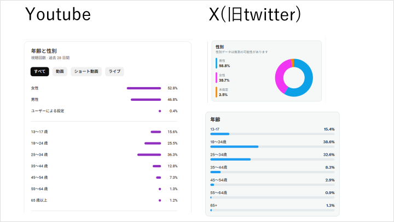394x222 pixels.
Task: Switch to the 動画 tab
Action: [60, 71]
